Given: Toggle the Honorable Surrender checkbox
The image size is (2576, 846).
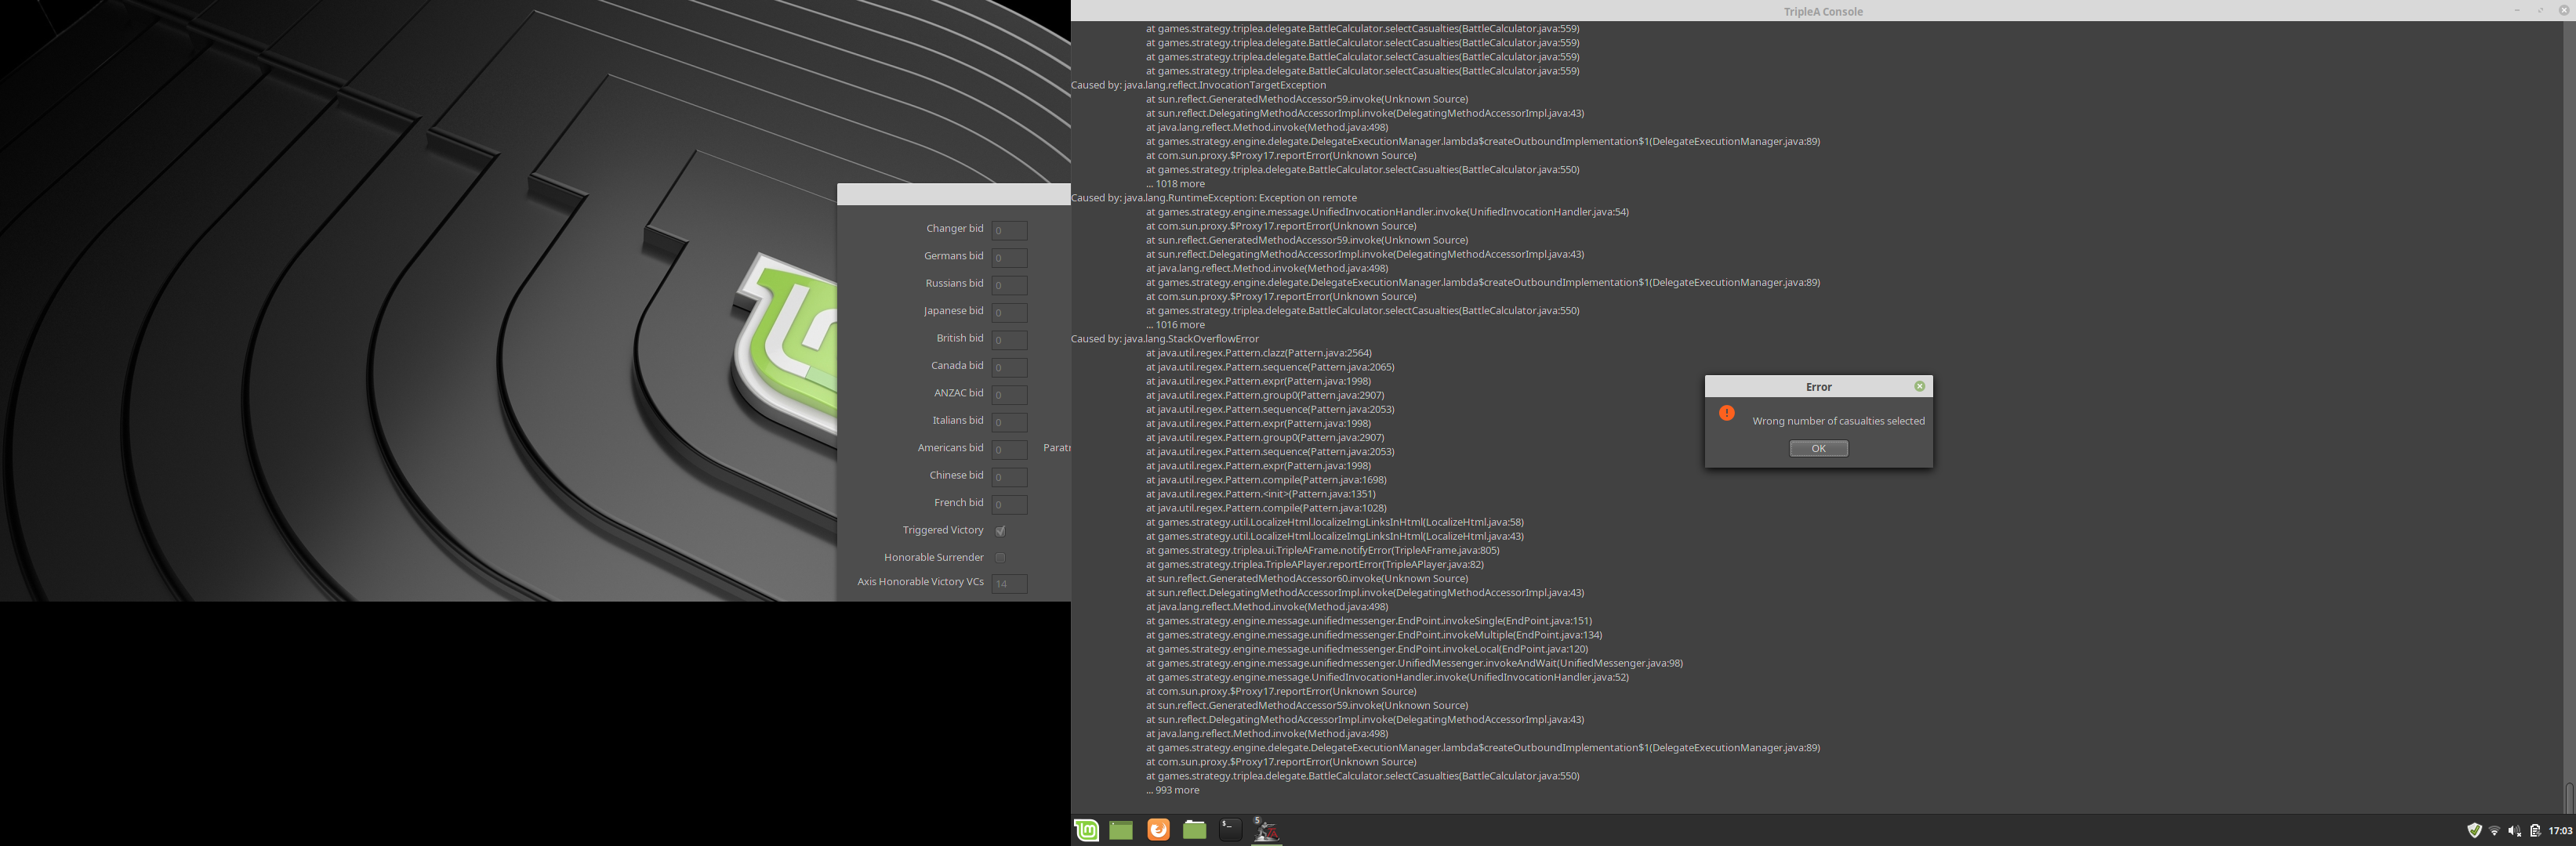Looking at the screenshot, I should (x=1000, y=557).
